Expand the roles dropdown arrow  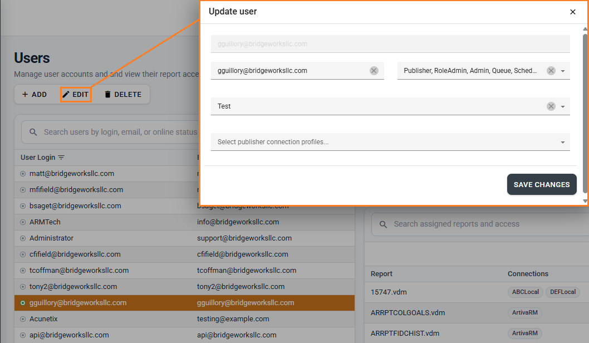[x=563, y=71]
